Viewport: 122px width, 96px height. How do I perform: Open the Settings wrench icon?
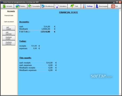(84, 6)
